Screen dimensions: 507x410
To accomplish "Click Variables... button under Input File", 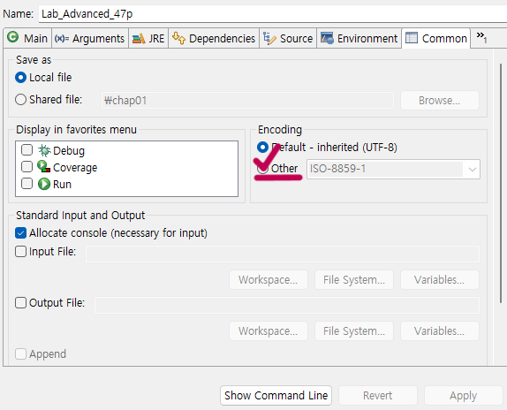I will click(439, 280).
